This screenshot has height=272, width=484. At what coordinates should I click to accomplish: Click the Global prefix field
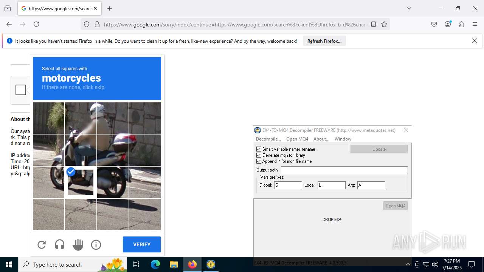(288, 185)
